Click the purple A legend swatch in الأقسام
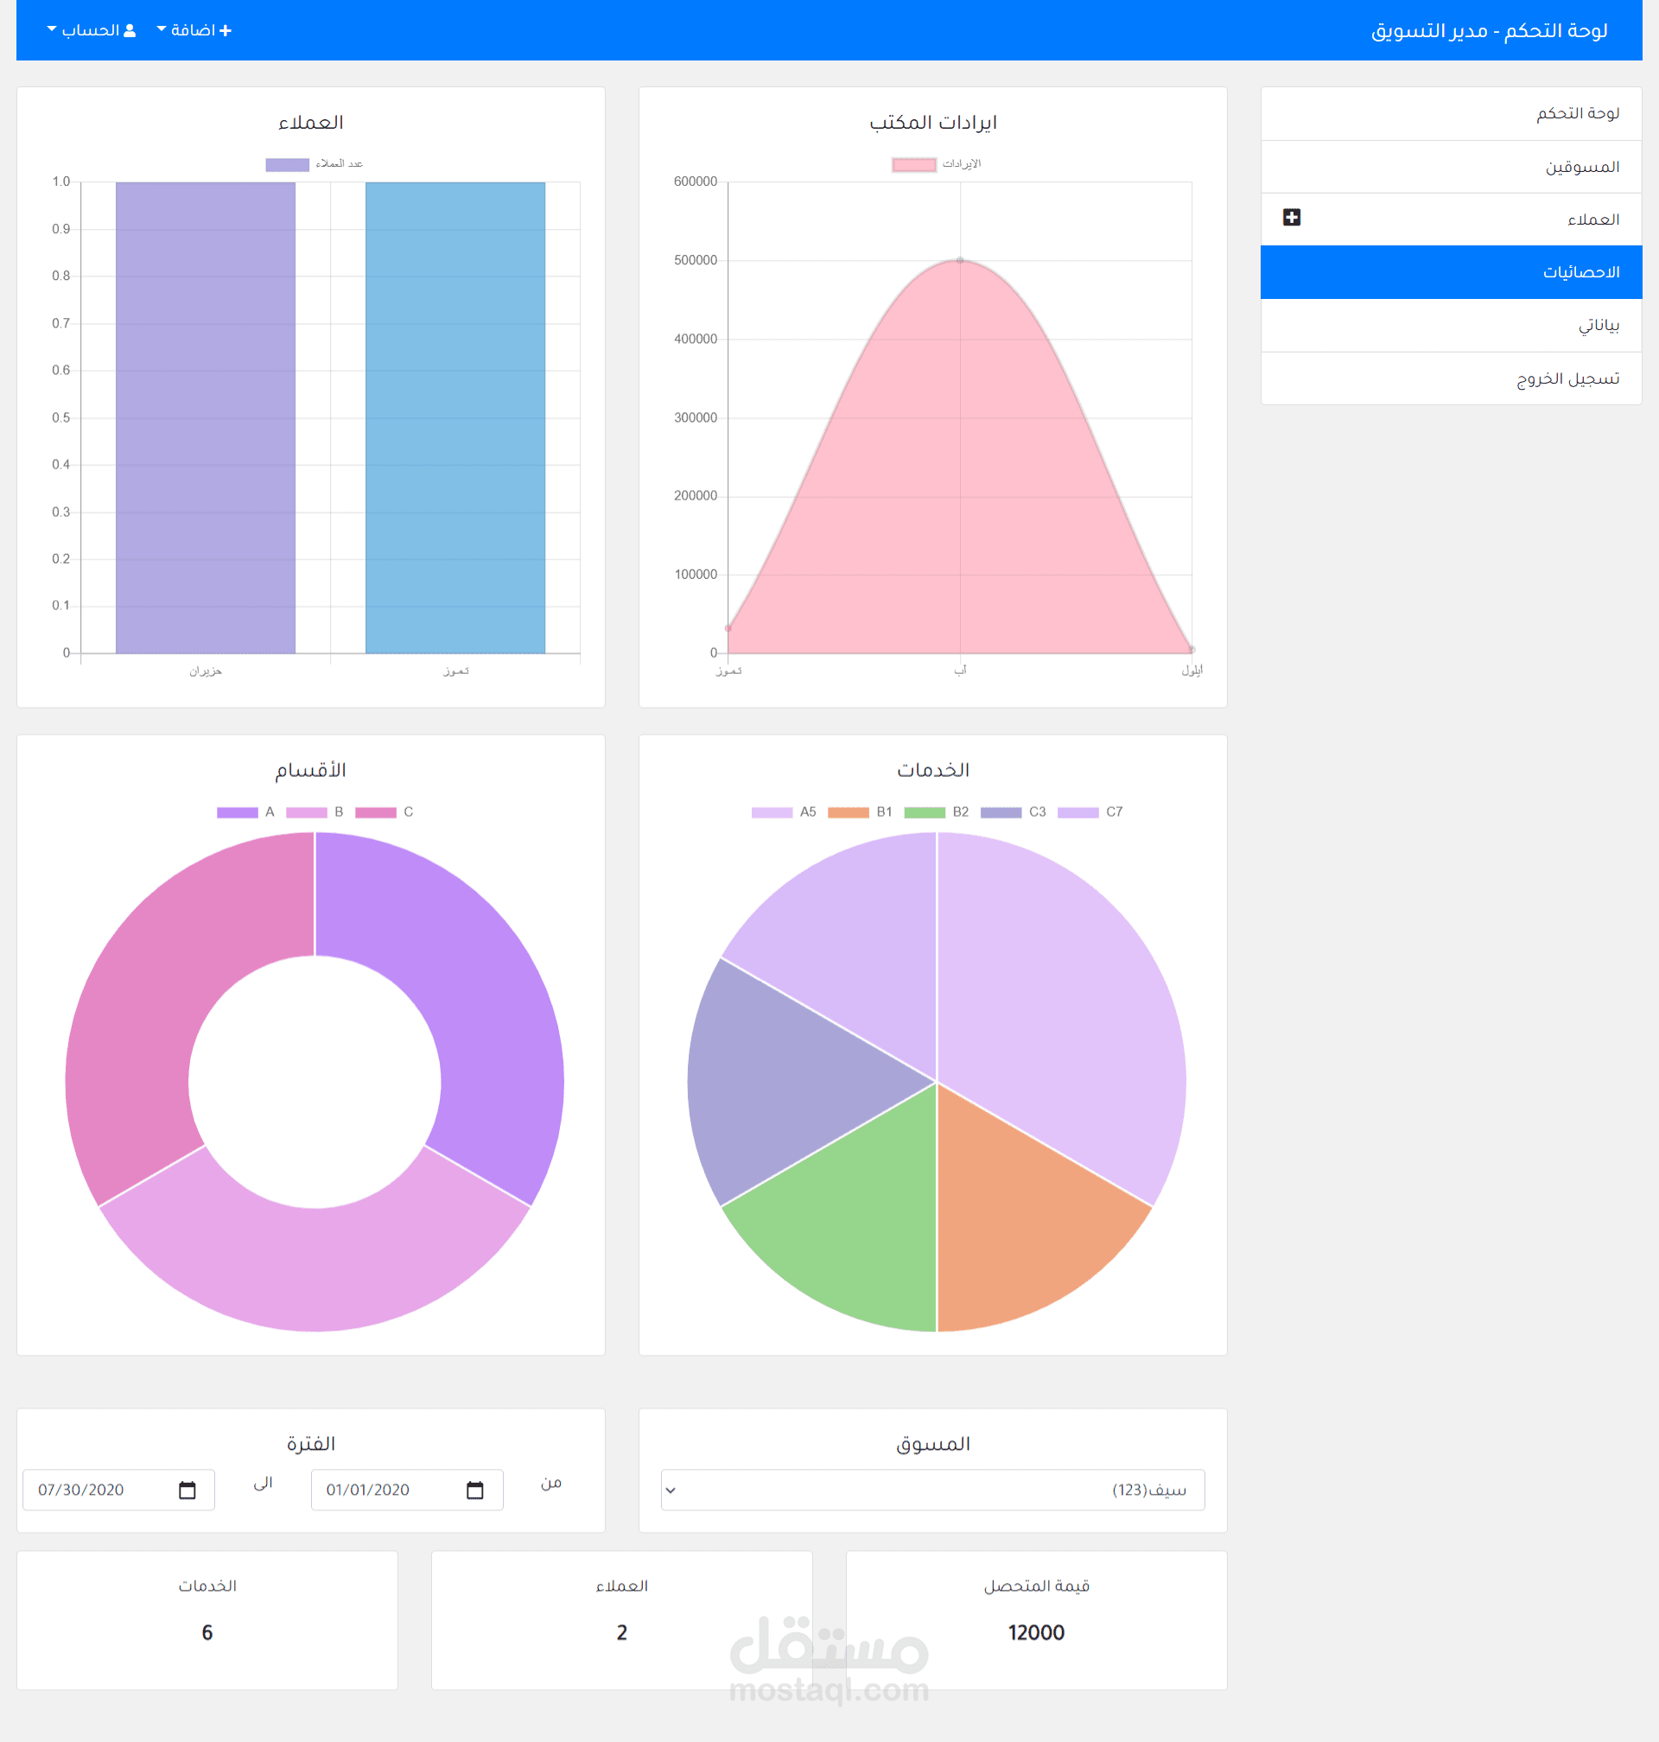Screen dimensions: 1659x1742 click(237, 811)
